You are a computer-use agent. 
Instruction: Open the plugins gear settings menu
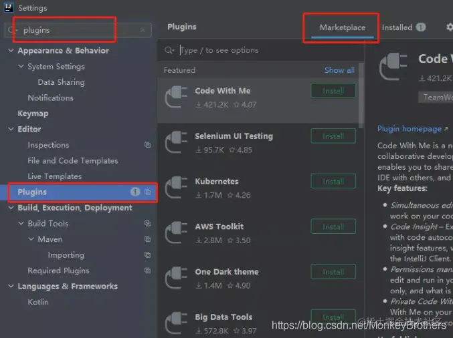pos(449,27)
